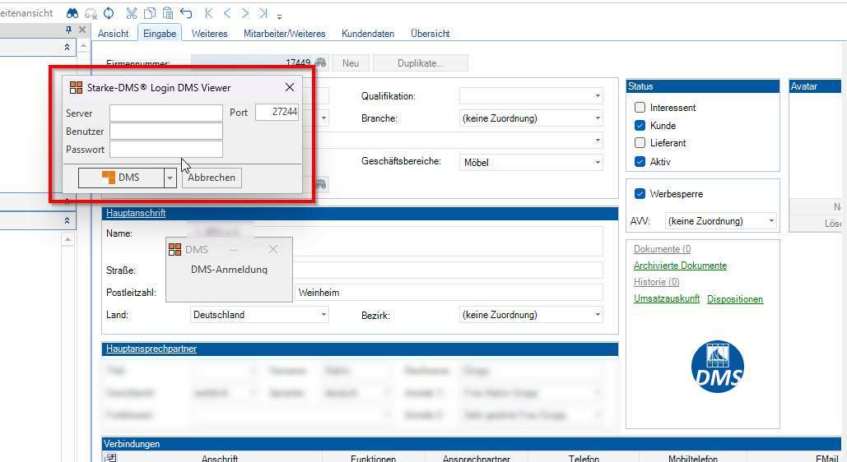Viewport: 847px width, 462px height.
Task: Click the Port field showing 27244
Action: [x=277, y=112]
